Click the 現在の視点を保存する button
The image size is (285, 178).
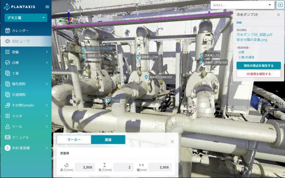coord(259,66)
